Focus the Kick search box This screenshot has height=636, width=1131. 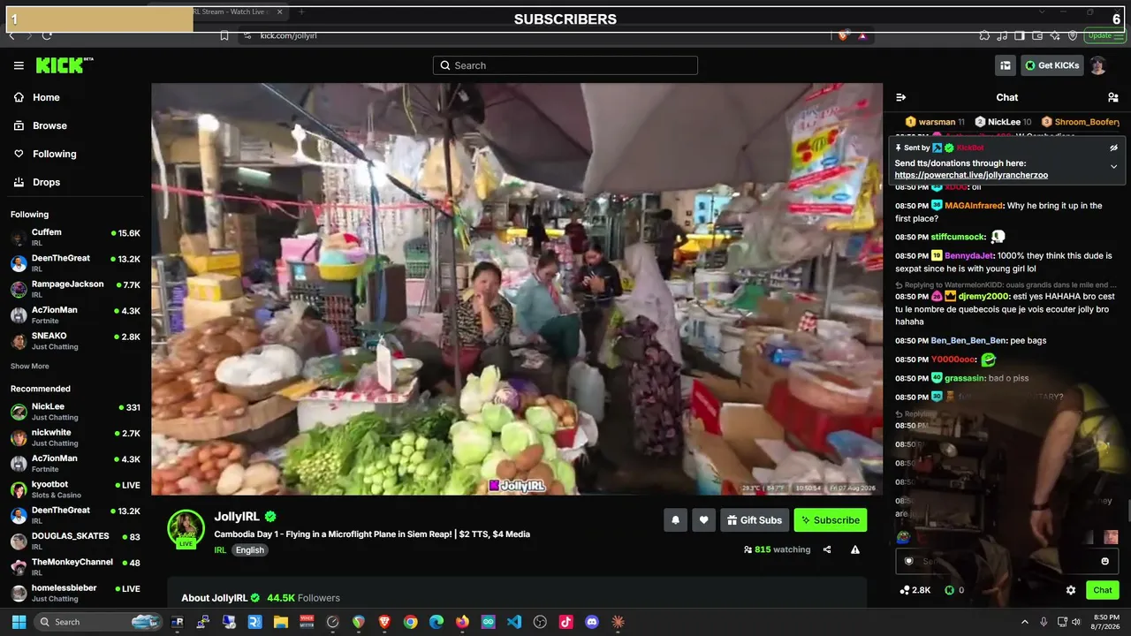(565, 65)
